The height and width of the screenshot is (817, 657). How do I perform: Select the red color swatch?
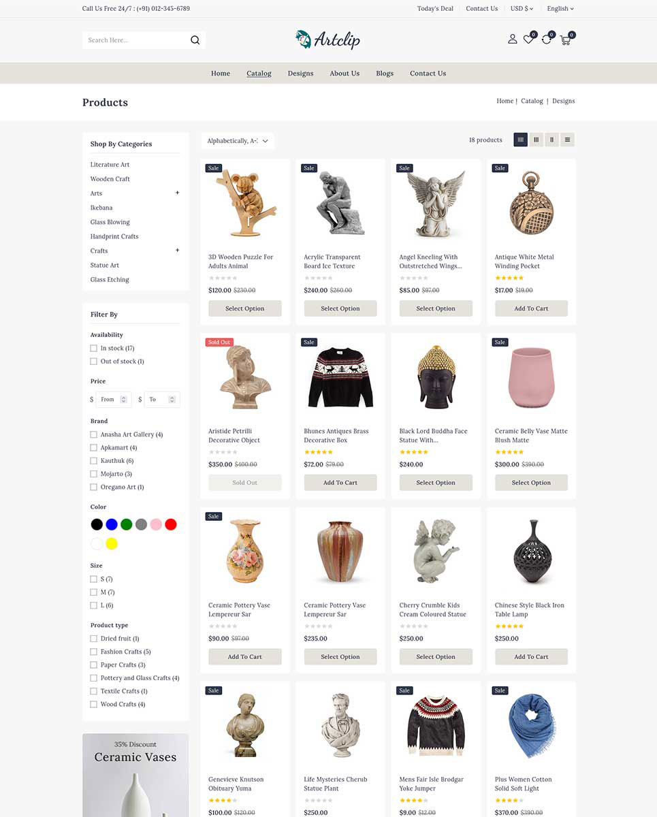pyautogui.click(x=171, y=524)
